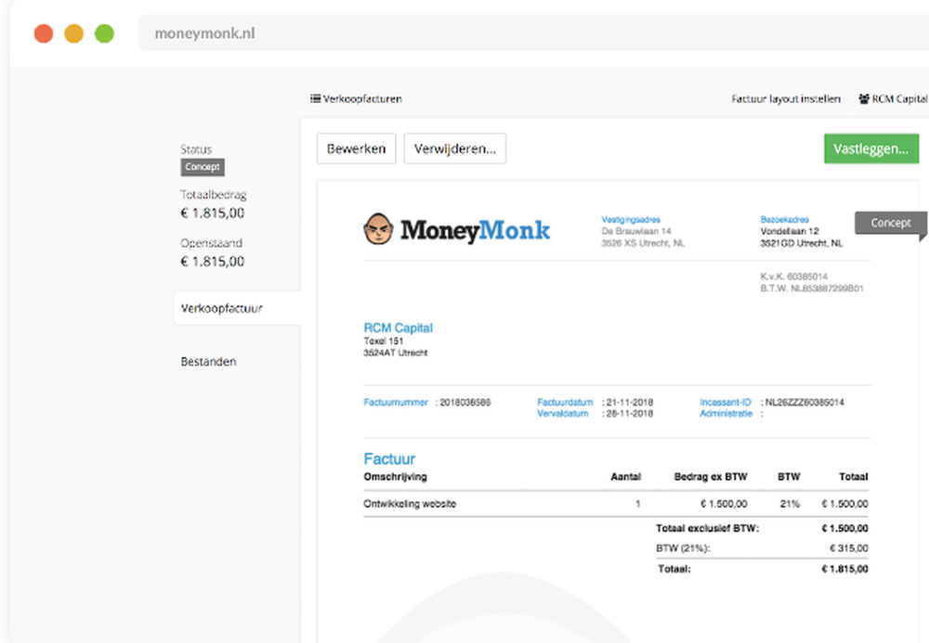Click the Verkoopfacturen list icon

[x=315, y=98]
